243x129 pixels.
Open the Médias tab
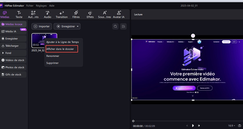(5, 15)
